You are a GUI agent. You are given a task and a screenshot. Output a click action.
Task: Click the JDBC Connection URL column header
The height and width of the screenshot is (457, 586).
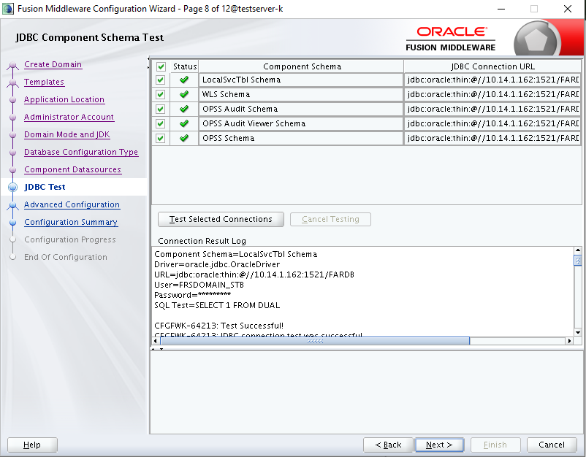(492, 66)
